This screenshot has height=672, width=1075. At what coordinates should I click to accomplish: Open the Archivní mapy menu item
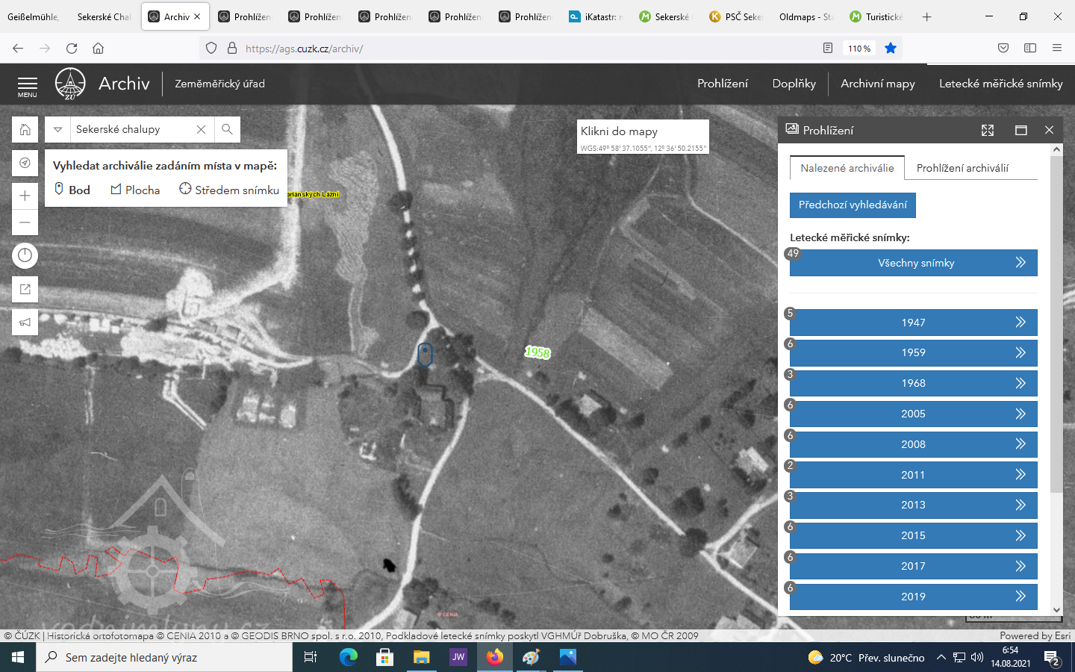877,84
